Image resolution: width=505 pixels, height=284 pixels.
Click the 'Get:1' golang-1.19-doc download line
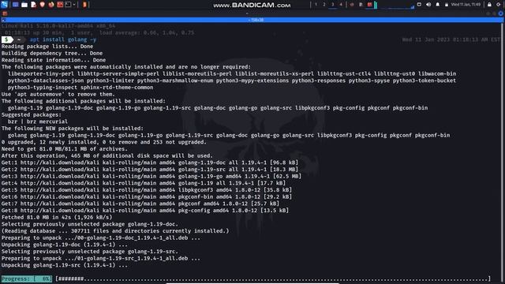(150, 163)
